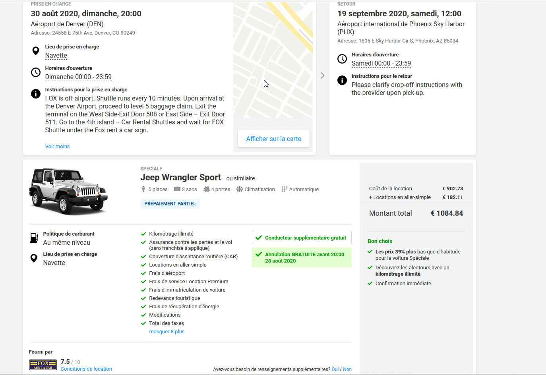Click the automatic transmission gear icon
The width and height of the screenshot is (546, 375).
click(284, 189)
